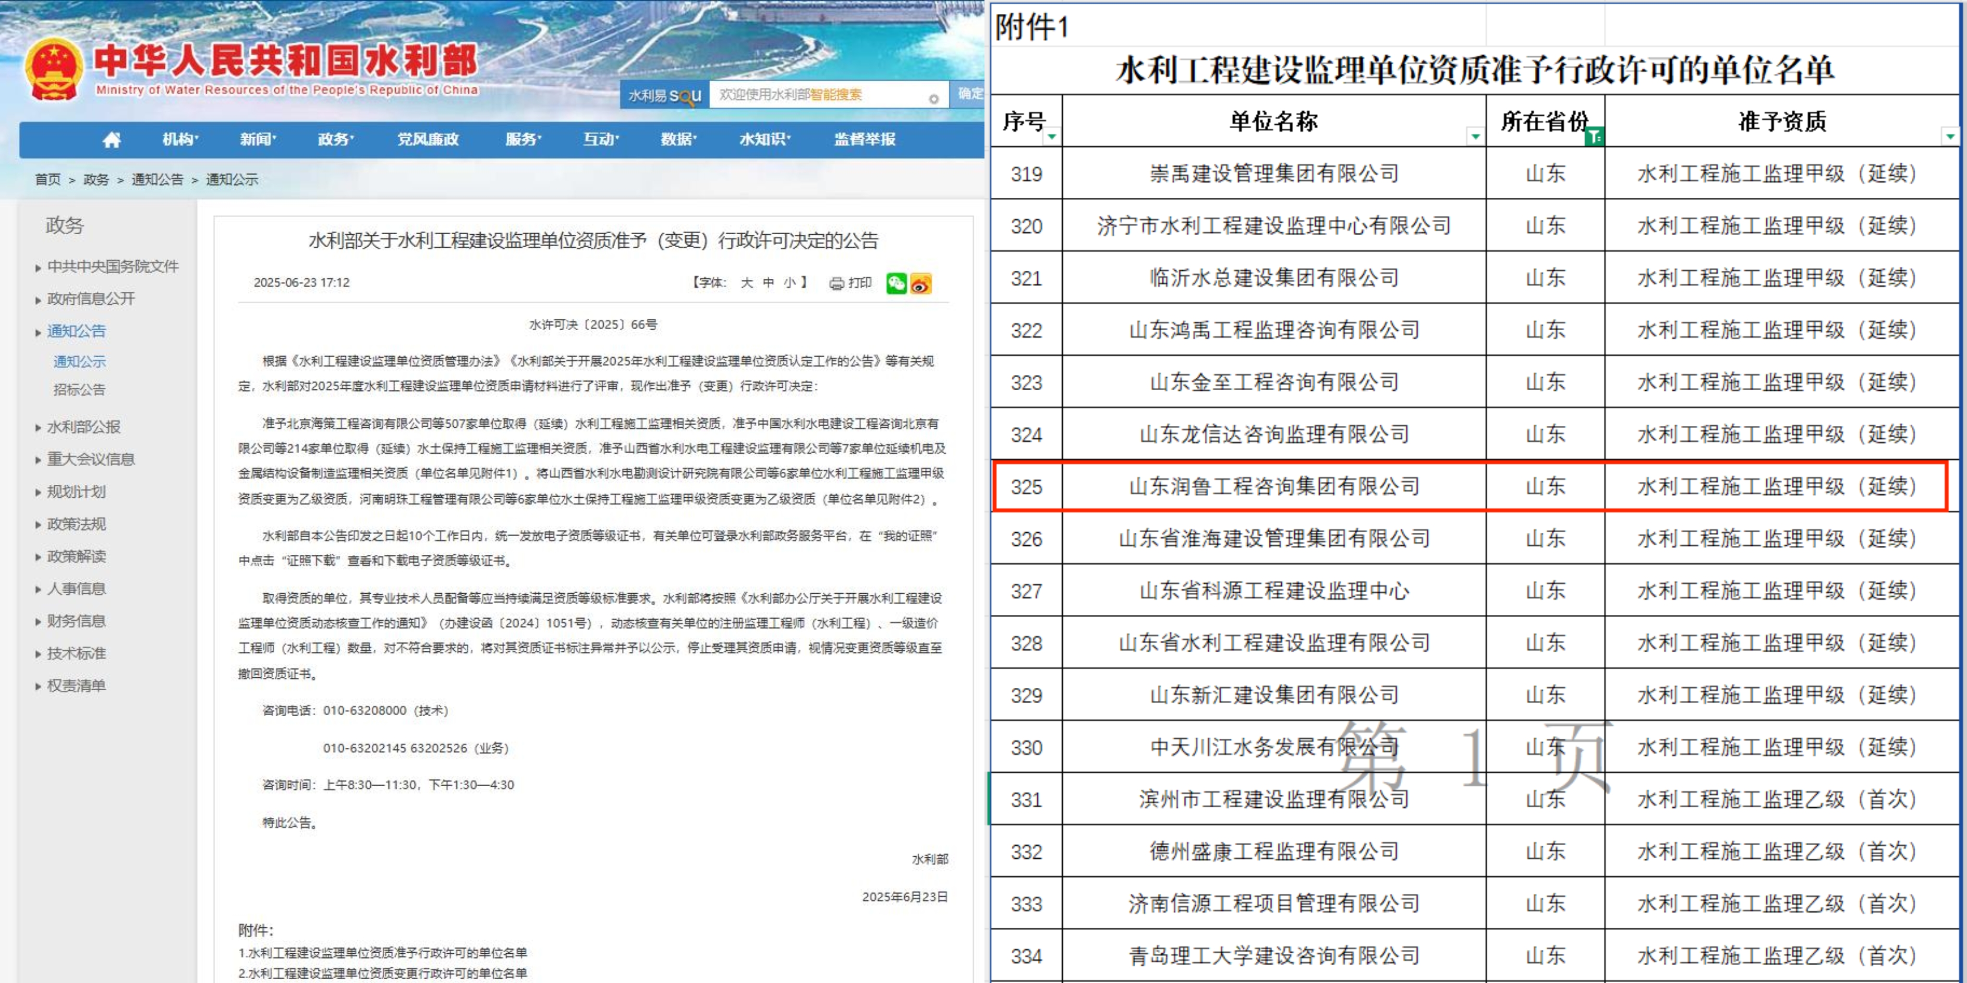The height and width of the screenshot is (983, 1967).
Task: Click the 水利易SOU search logo
Action: tap(664, 96)
